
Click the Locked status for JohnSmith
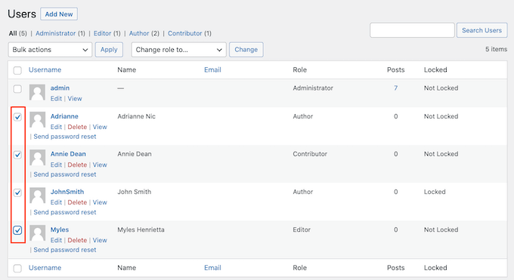[x=435, y=192]
